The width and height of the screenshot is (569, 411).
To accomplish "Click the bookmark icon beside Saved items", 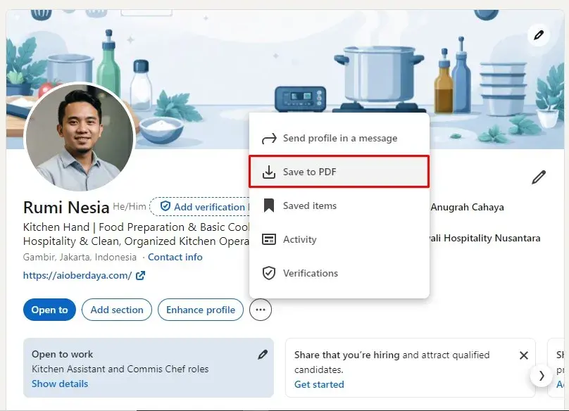I will click(269, 205).
